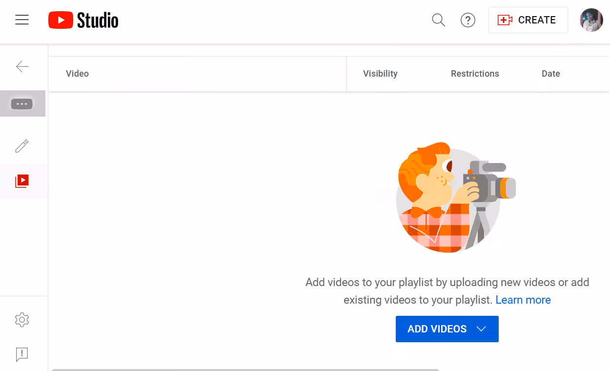Expand the ADD VIDEOS dropdown button

(447, 329)
